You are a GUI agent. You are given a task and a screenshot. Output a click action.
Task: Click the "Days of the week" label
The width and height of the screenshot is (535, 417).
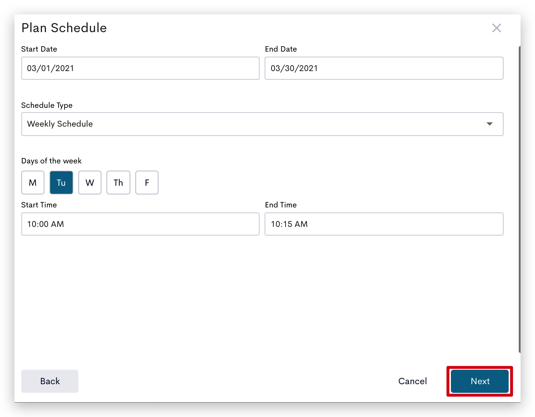pos(51,161)
